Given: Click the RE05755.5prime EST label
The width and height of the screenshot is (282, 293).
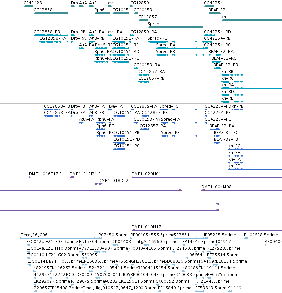Looking at the screenshot, I should click(224, 275).
